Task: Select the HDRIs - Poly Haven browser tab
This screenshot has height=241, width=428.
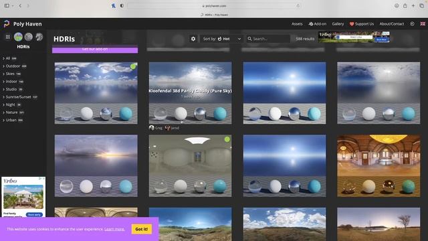Action: point(214,15)
